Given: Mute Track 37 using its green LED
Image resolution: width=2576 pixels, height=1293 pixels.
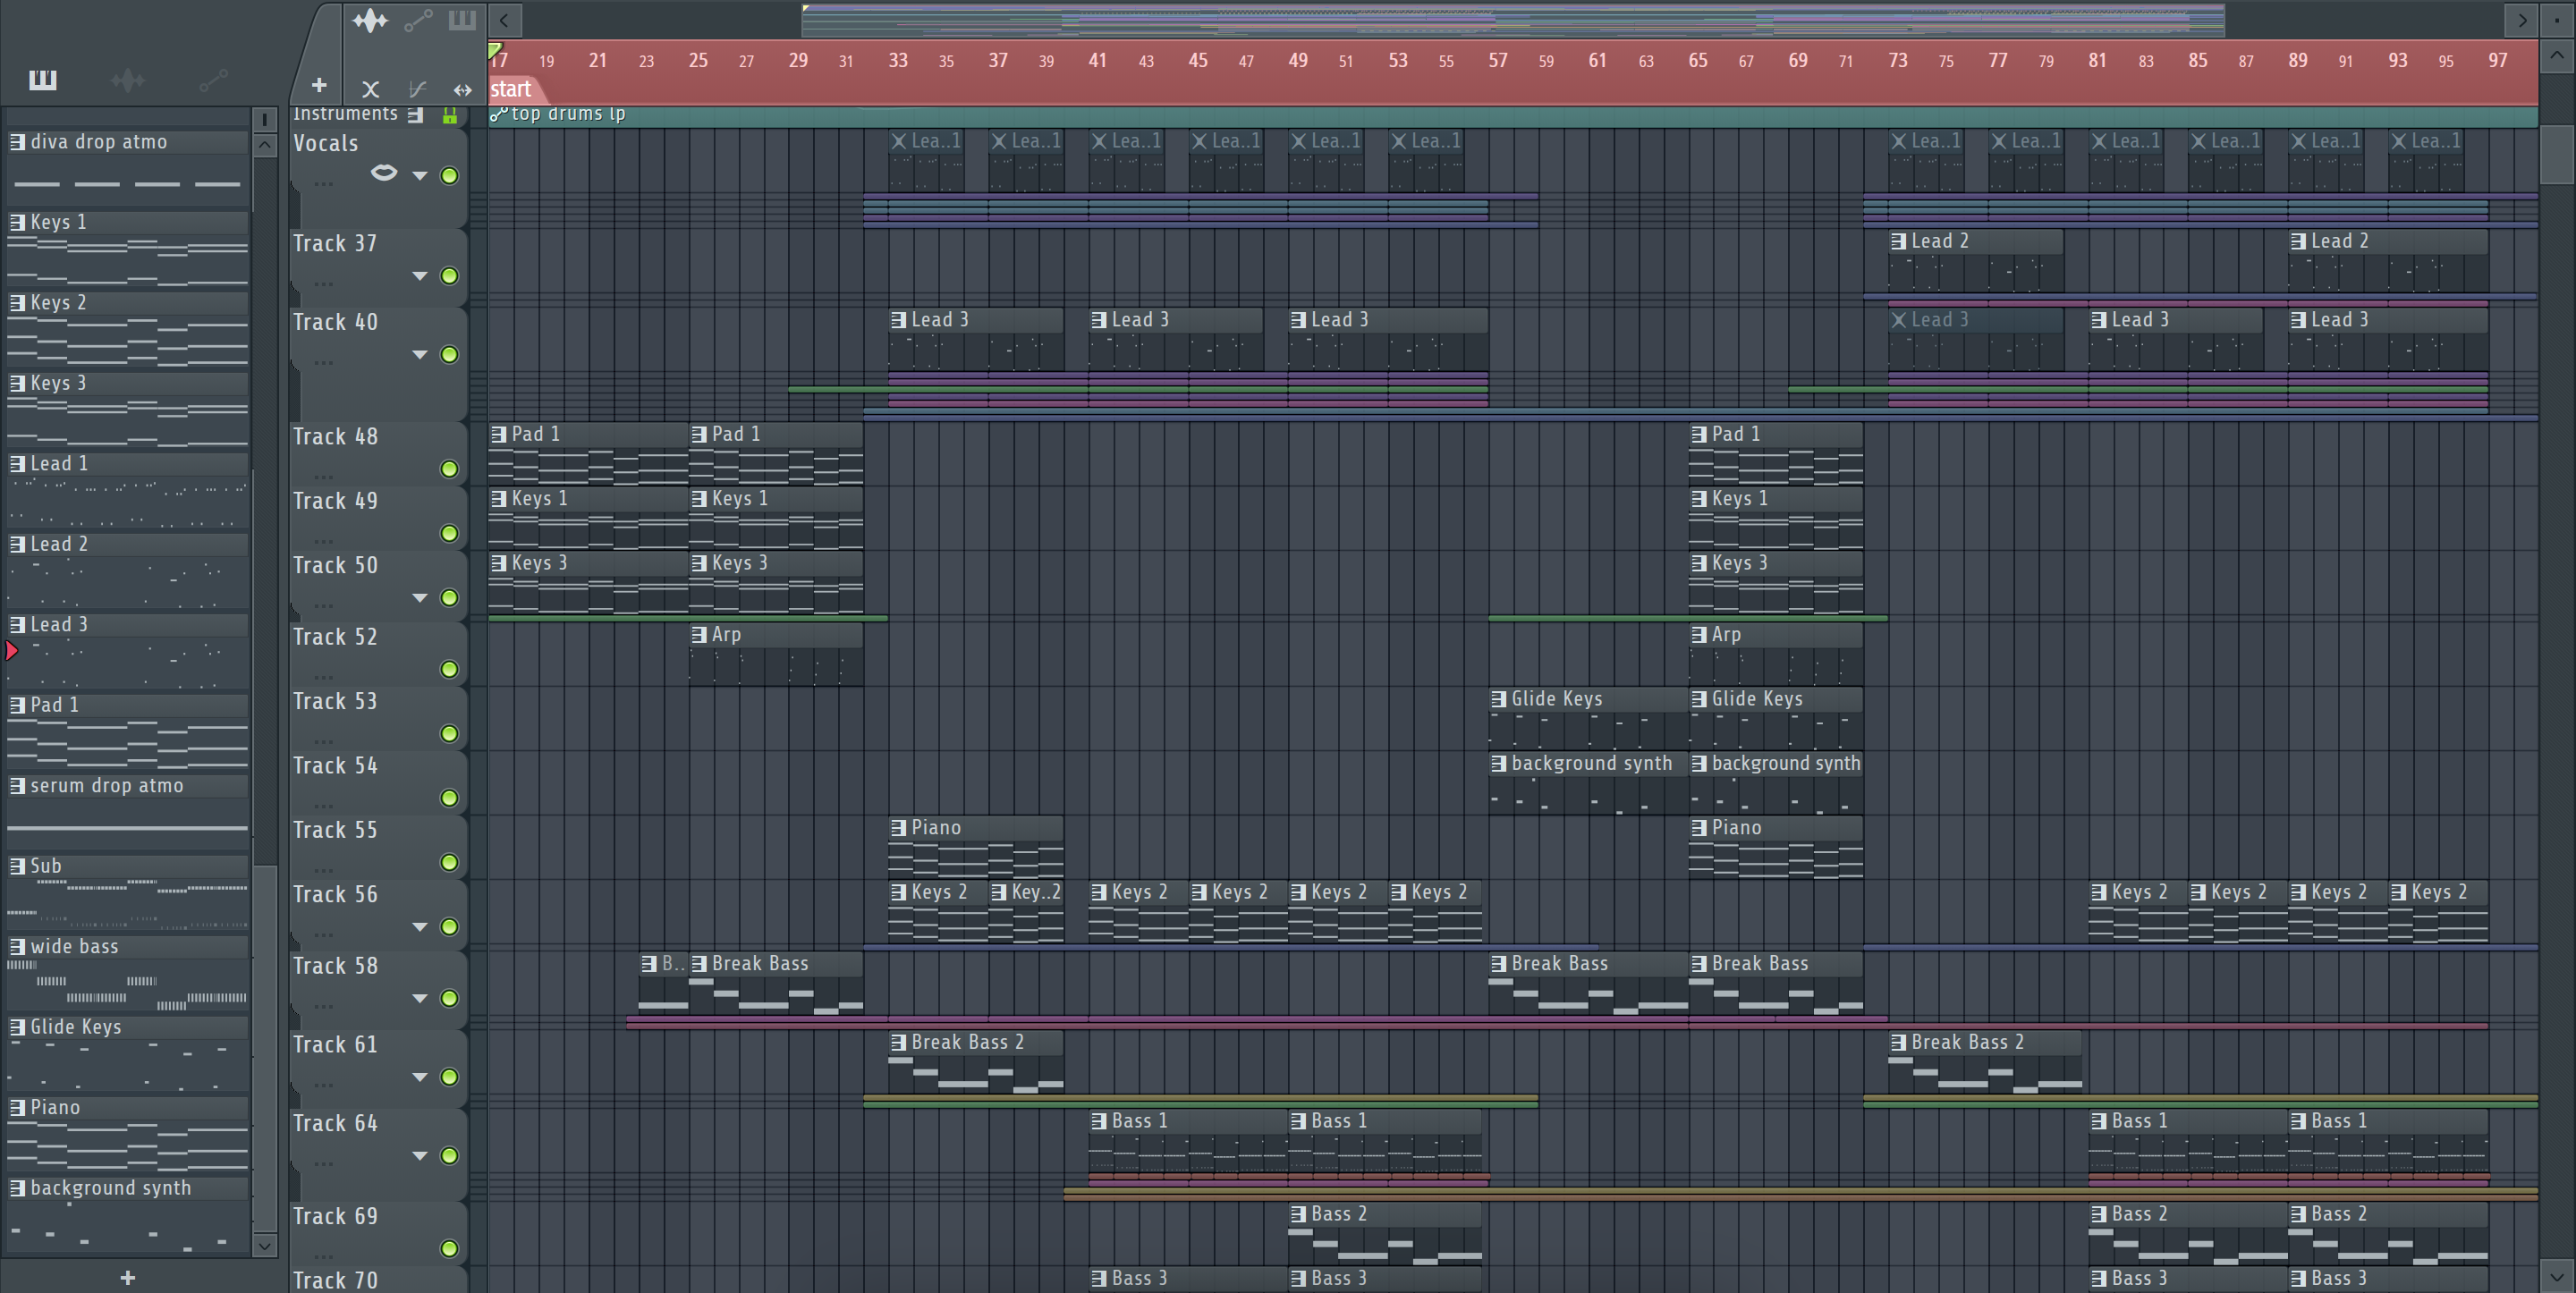Looking at the screenshot, I should [449, 275].
